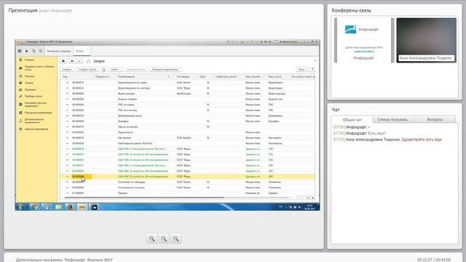Open Лицевые счета и объекты учета section

tap(37, 68)
